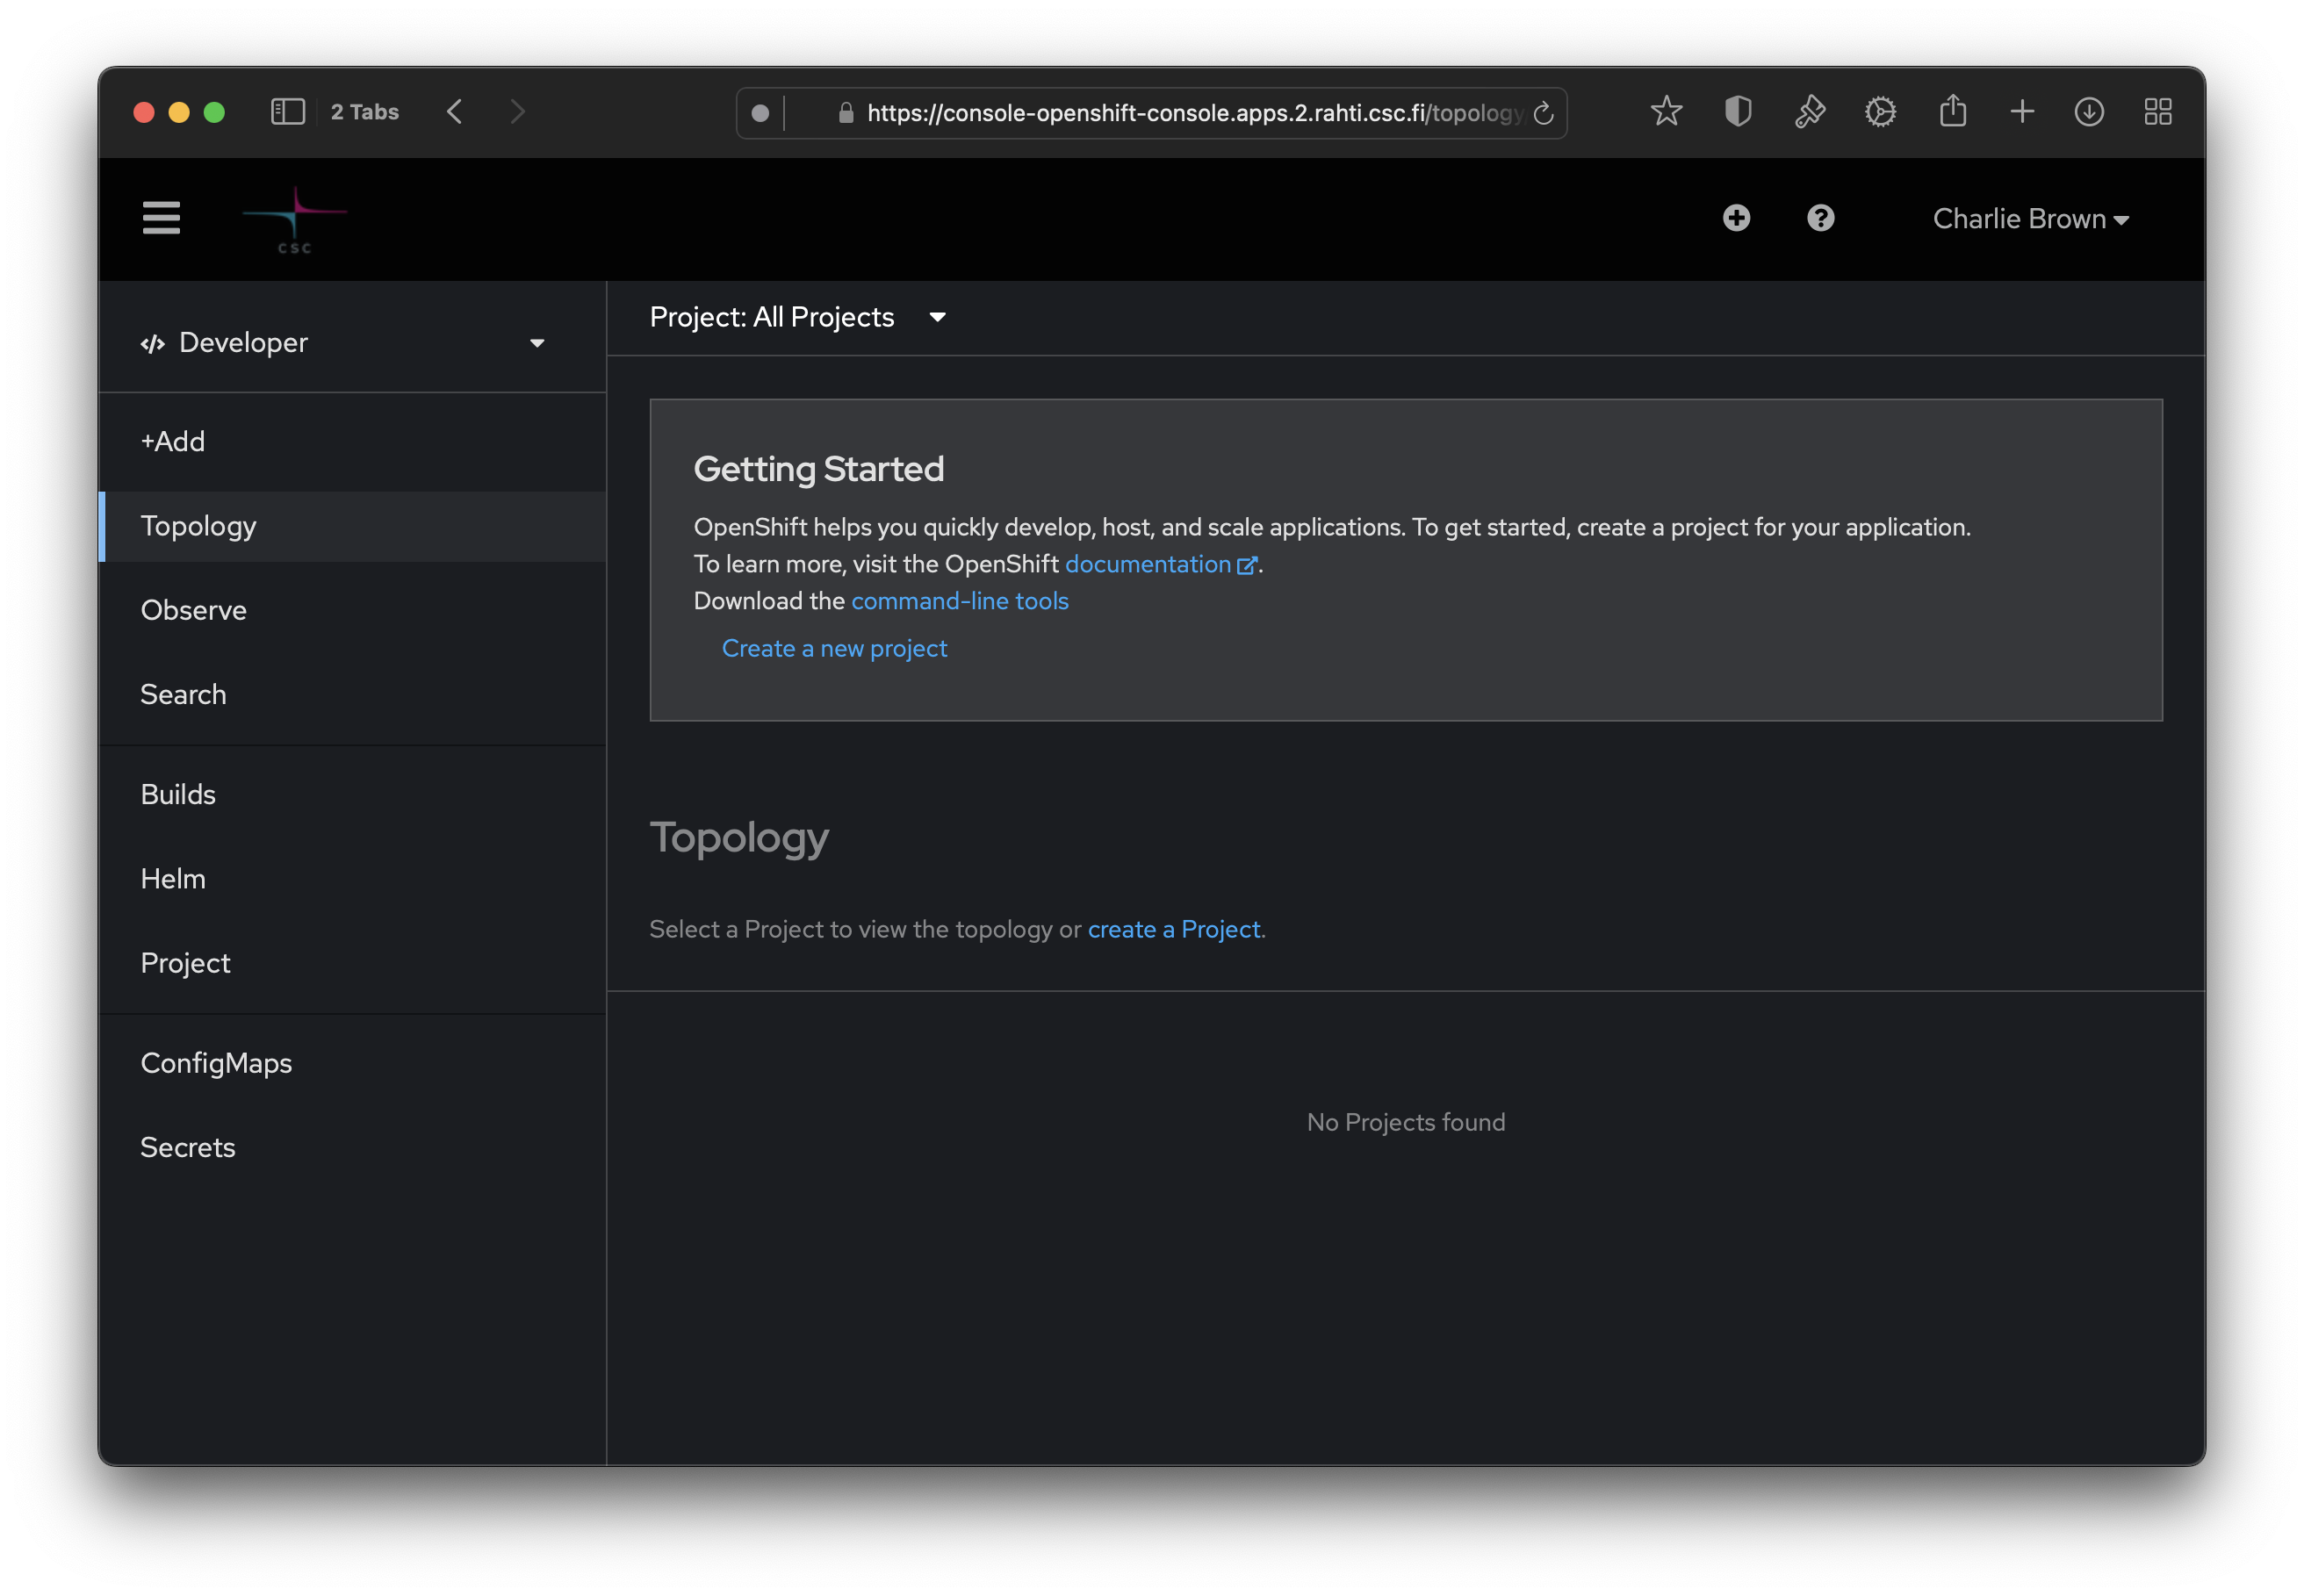The height and width of the screenshot is (1596, 2304).
Task: Open the browser share icon
Action: click(1952, 111)
